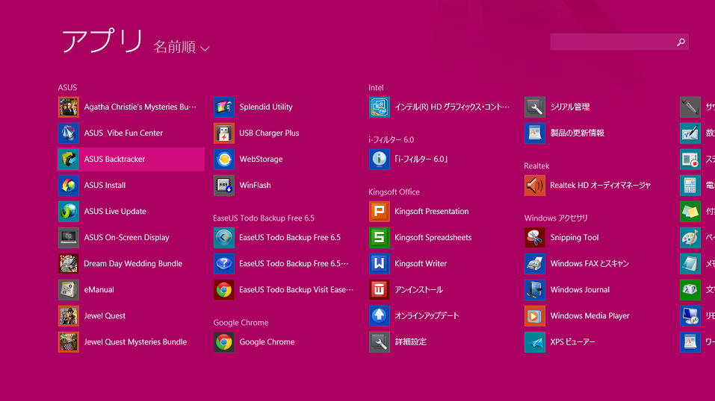The height and width of the screenshot is (401, 715).
Task: Open USB Charger Plus icon
Action: tap(224, 133)
